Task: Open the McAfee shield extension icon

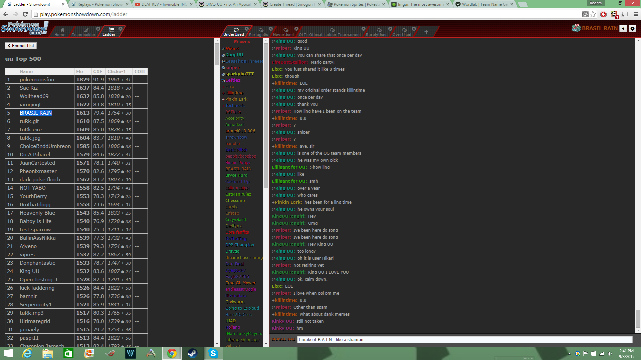Action: tap(585, 14)
